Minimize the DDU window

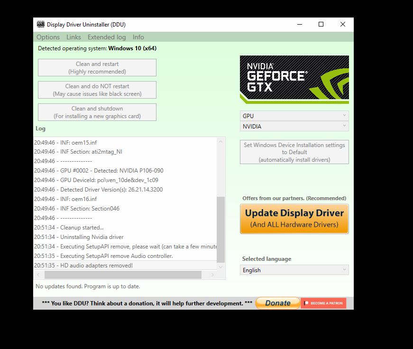coord(300,24)
